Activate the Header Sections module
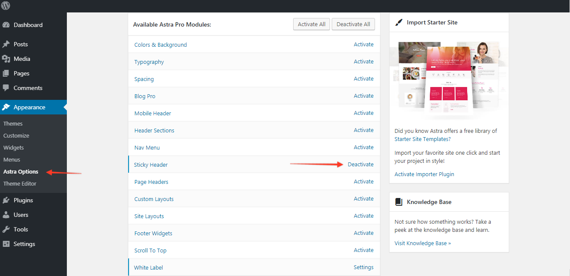Screen dimensions: 570x276 [363, 130]
